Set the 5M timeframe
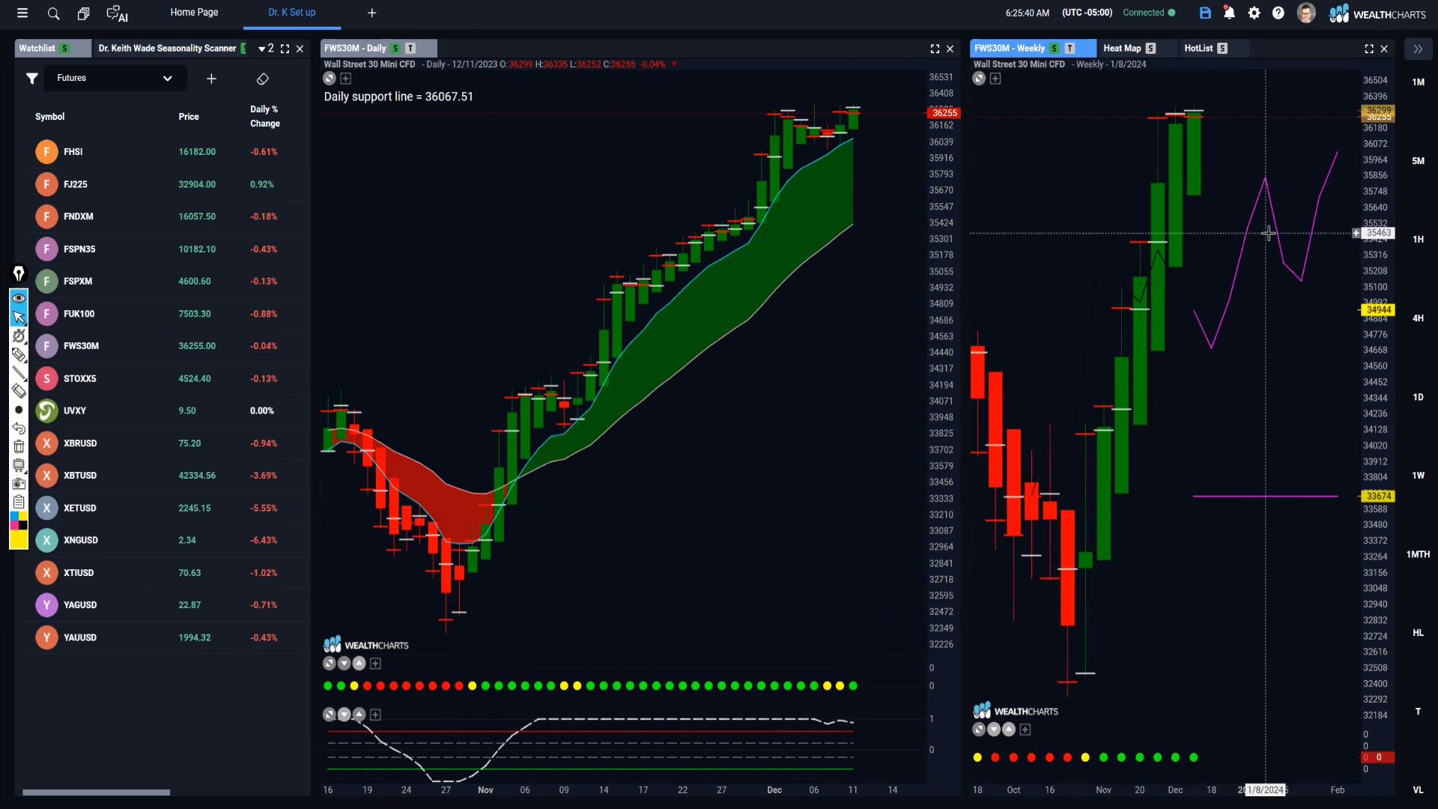 tap(1418, 161)
